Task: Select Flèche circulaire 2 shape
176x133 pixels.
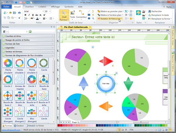Action: click(20, 63)
